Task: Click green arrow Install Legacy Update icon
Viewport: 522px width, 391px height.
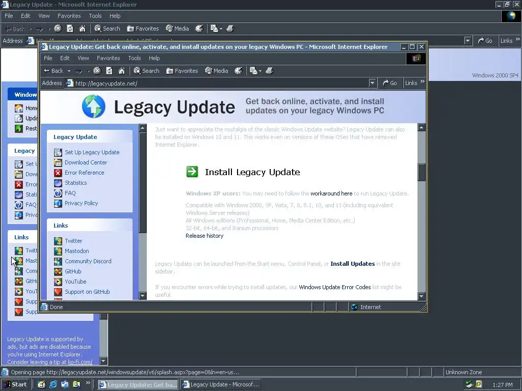Action: 192,172
